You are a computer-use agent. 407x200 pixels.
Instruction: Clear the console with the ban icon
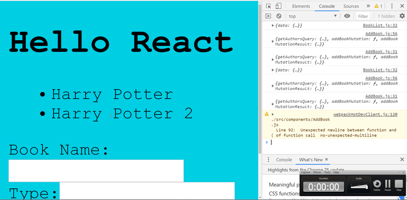279,16
